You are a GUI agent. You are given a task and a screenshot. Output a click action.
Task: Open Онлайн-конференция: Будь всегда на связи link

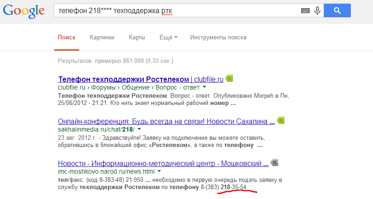166,121
